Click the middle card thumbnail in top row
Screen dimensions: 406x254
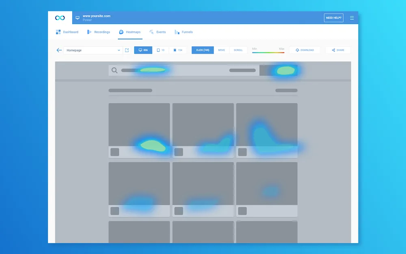203,124
